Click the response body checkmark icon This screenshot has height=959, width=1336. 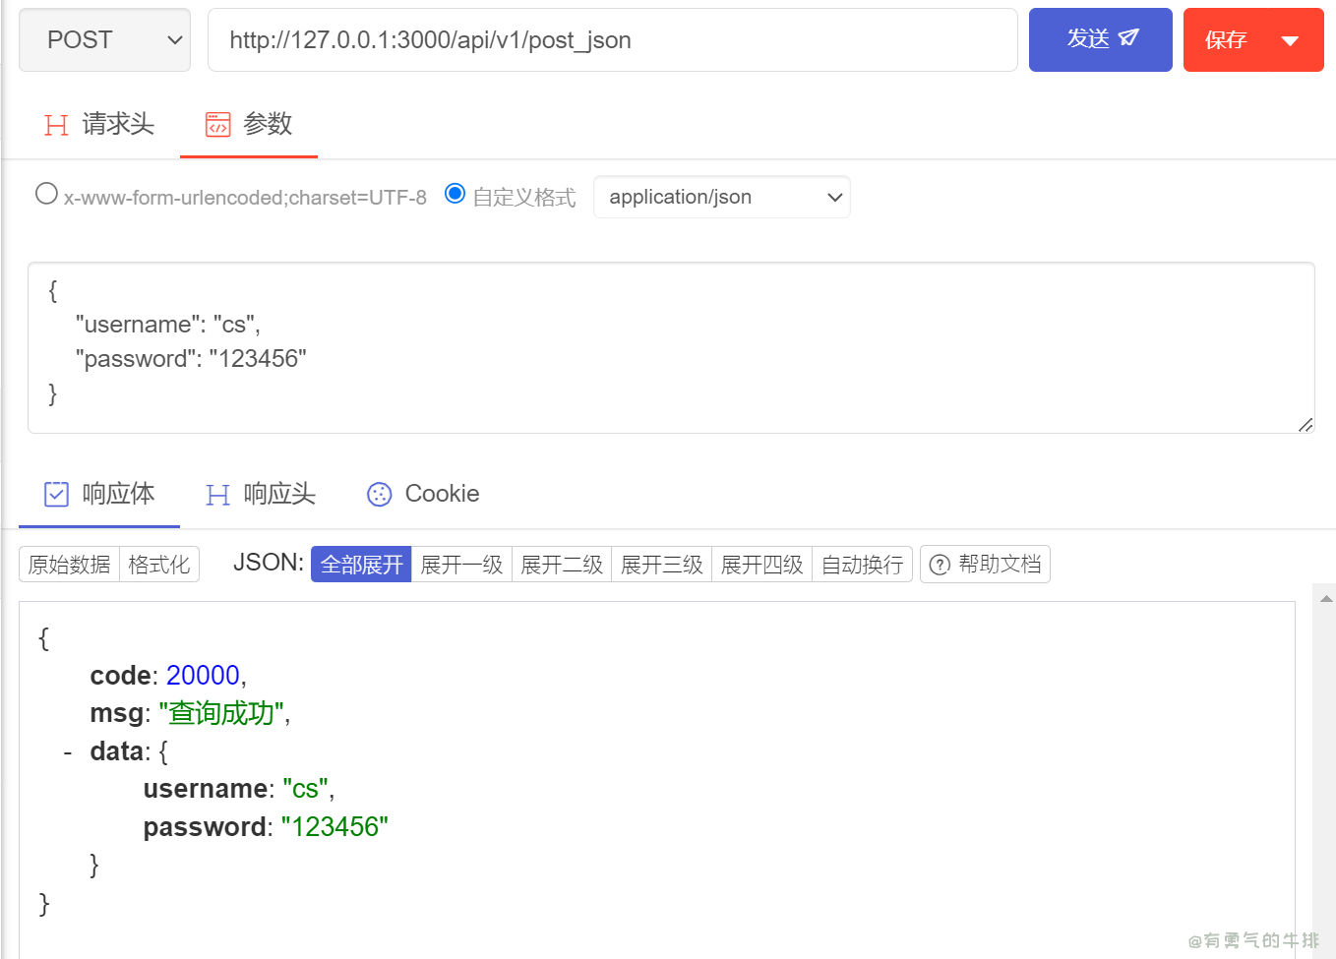57,494
